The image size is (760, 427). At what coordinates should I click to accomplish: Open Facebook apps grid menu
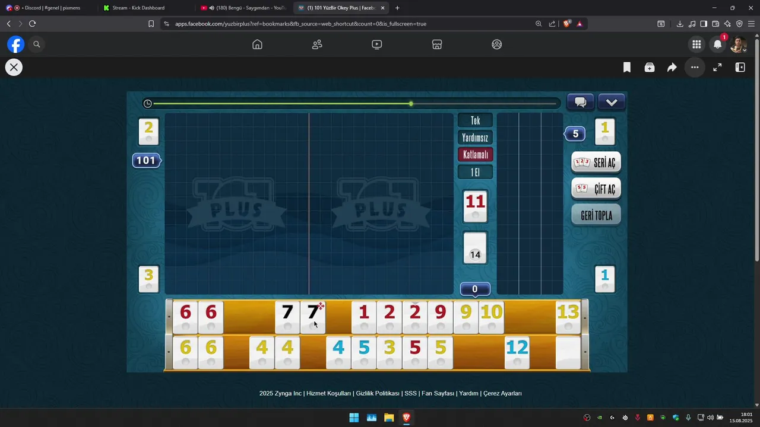pyautogui.click(x=696, y=44)
